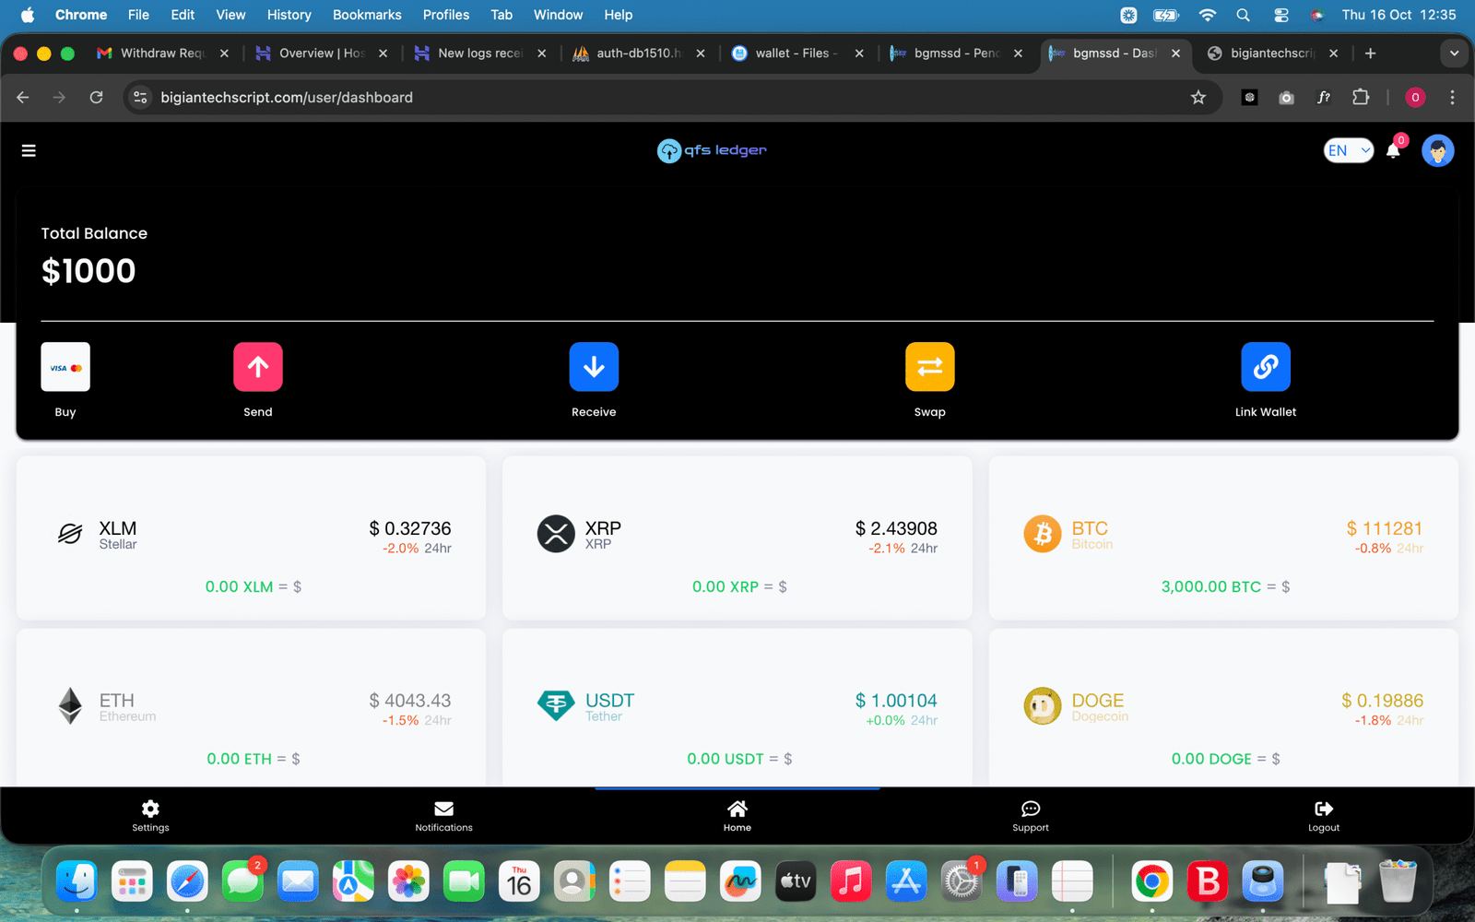Open Notifications envelope in bottom bar
The height and width of the screenshot is (922, 1475).
coord(443,815)
